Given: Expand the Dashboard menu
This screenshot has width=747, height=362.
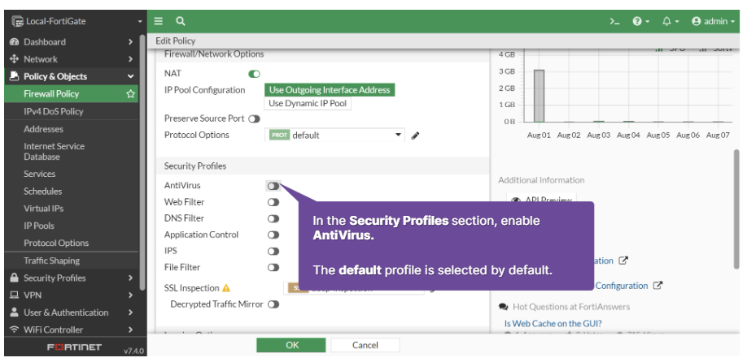Looking at the screenshot, I should [x=72, y=42].
